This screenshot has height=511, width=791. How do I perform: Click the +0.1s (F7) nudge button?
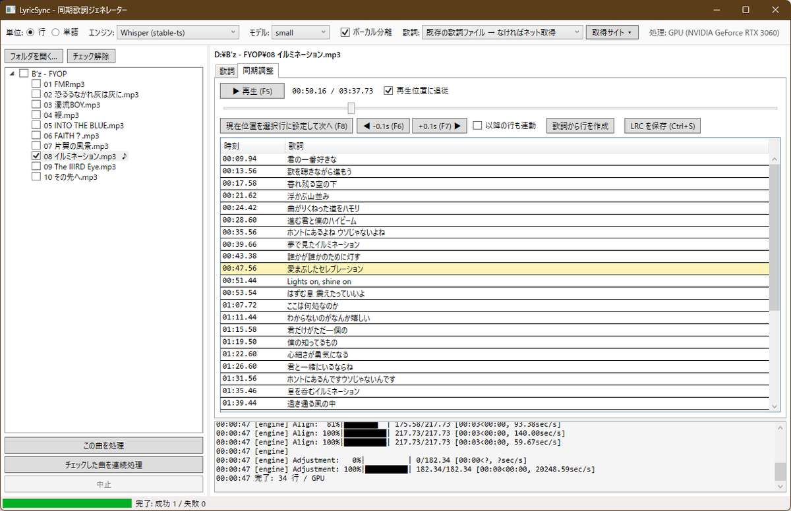[440, 126]
